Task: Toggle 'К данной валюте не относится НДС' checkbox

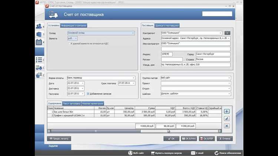Action: point(69,43)
